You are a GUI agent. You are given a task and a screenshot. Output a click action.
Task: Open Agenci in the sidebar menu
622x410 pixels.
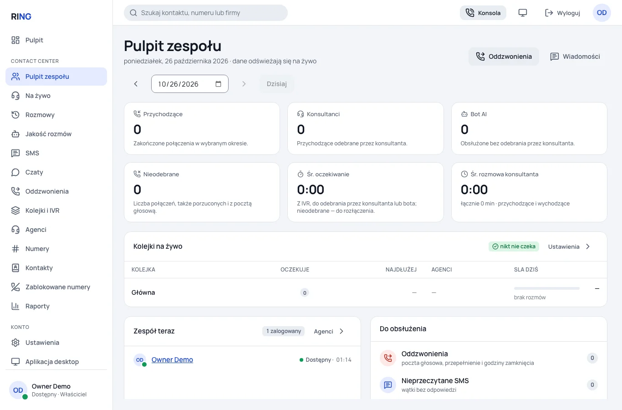click(56, 230)
